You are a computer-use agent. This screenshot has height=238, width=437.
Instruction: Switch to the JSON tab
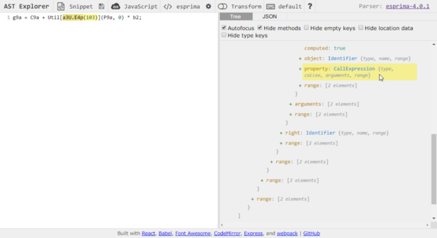click(270, 17)
